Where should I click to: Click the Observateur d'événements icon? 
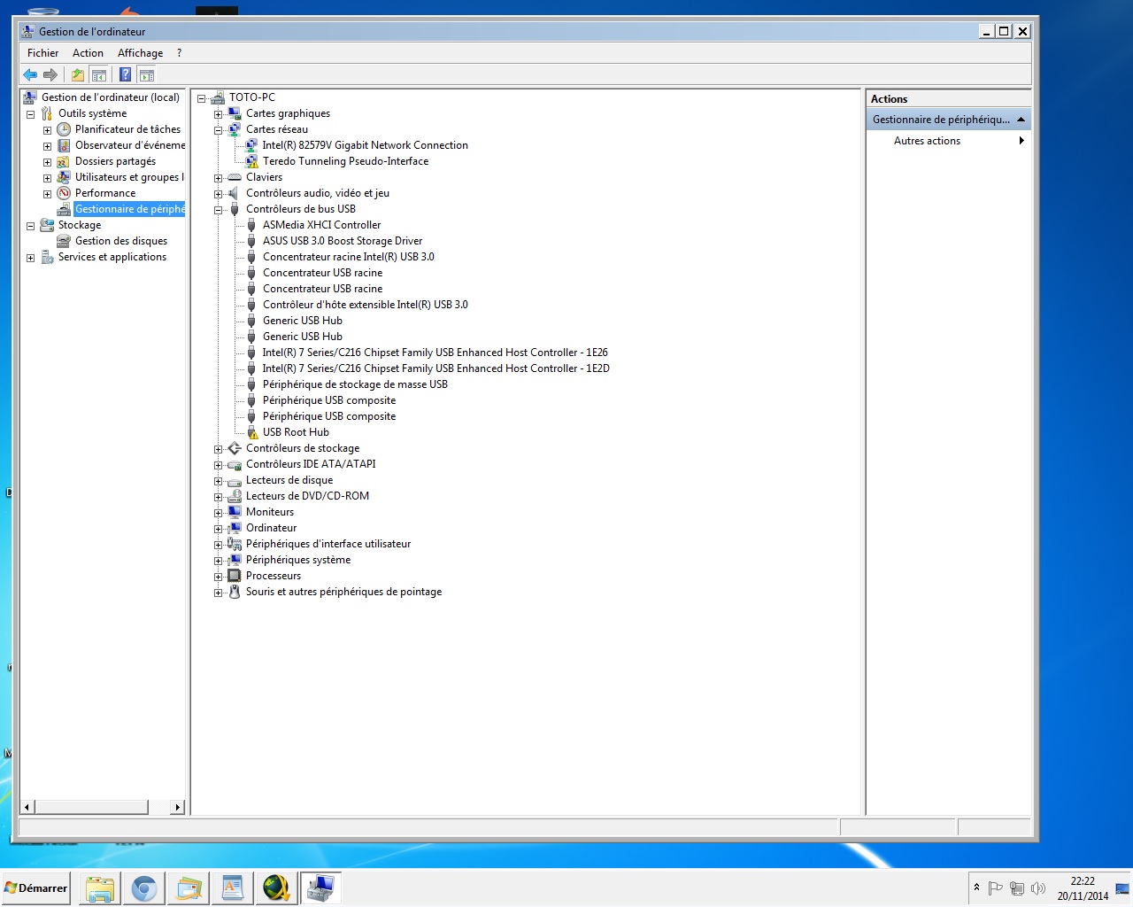point(64,145)
